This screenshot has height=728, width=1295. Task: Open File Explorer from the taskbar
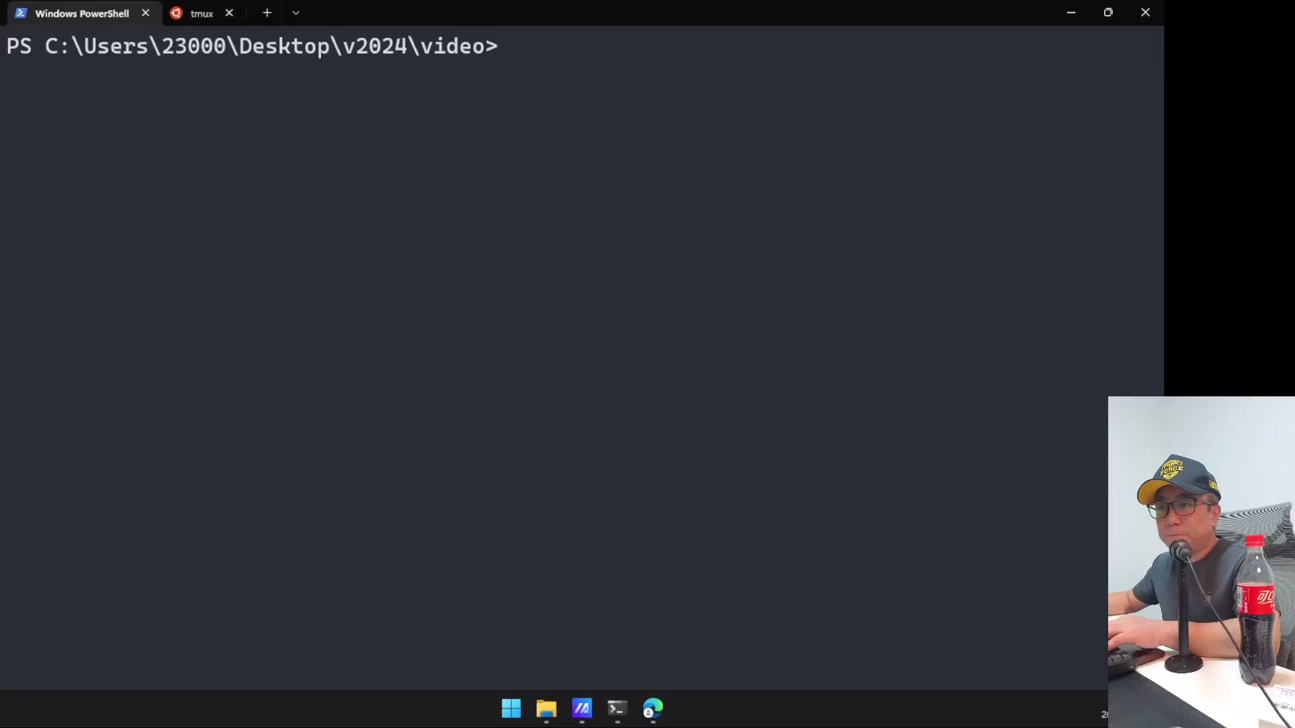pyautogui.click(x=546, y=708)
